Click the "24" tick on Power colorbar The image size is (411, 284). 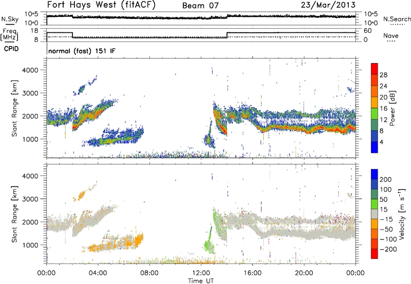point(383,86)
